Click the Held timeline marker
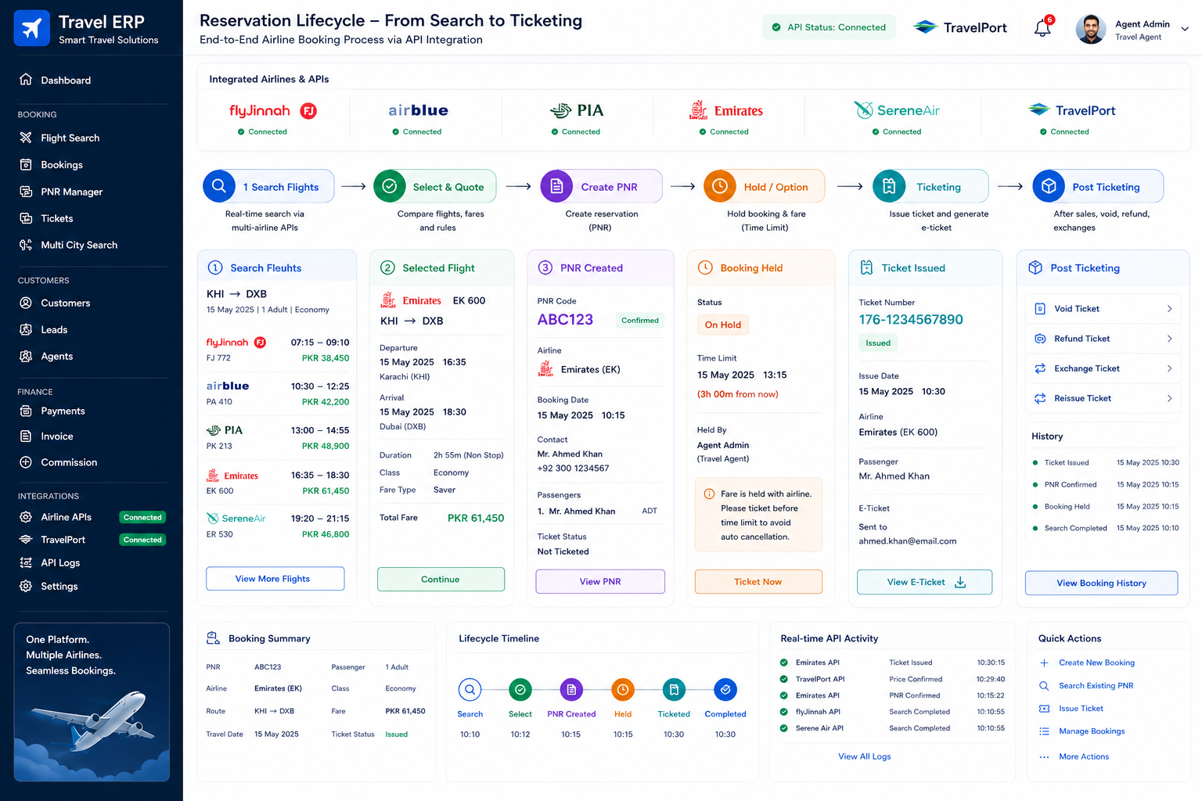This screenshot has height=801, width=1202. 623,690
